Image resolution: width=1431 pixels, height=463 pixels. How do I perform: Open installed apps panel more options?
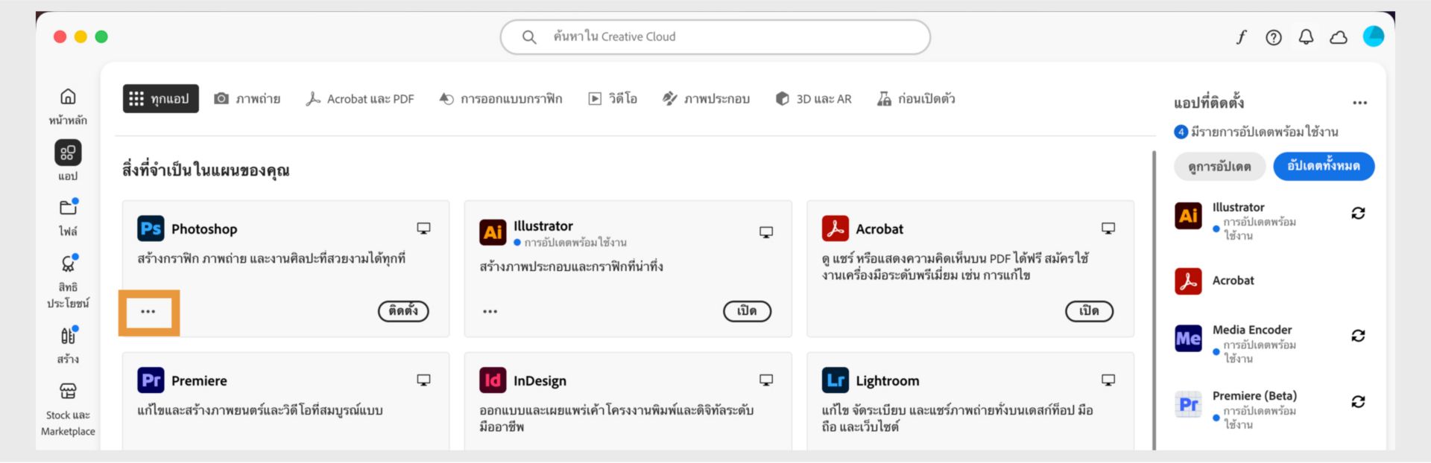click(x=1360, y=103)
